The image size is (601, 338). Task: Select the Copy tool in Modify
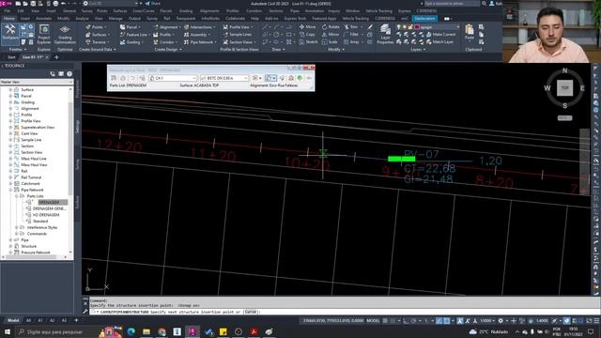[x=307, y=35]
